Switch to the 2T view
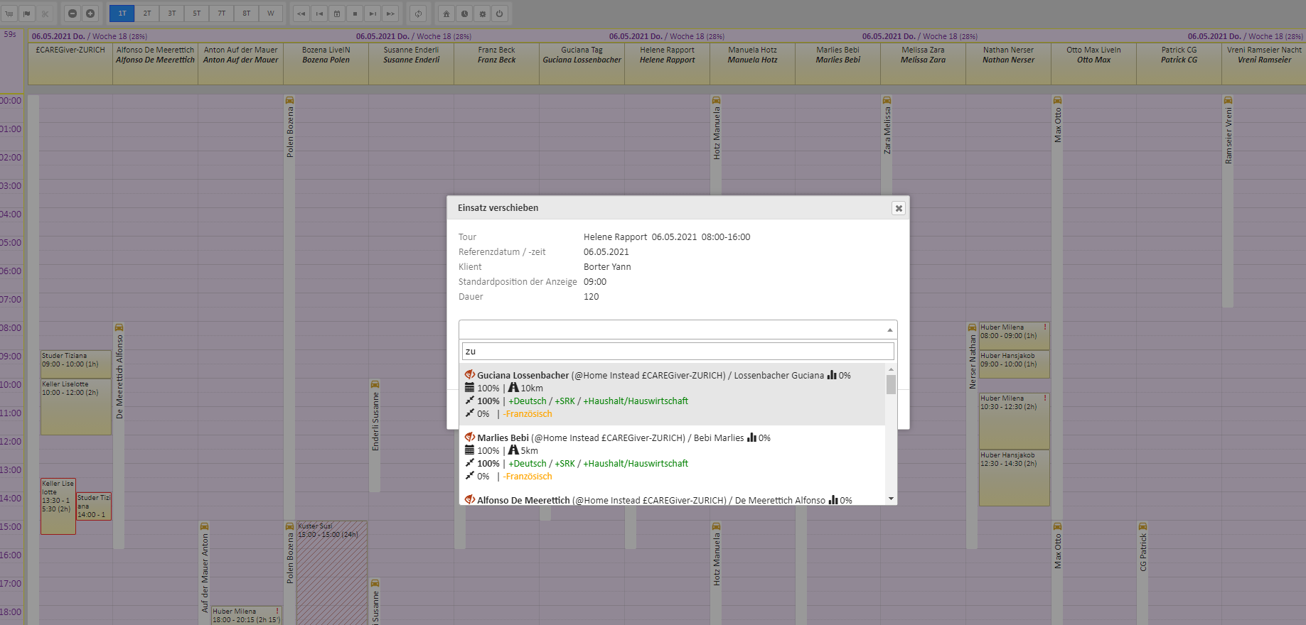This screenshot has height=625, width=1306. tap(146, 13)
